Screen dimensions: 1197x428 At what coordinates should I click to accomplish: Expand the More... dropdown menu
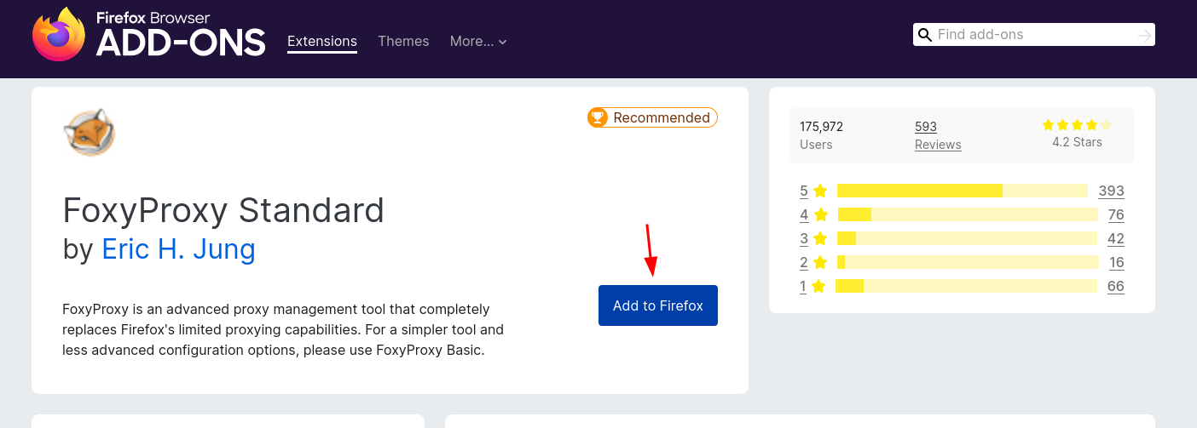[x=478, y=41]
